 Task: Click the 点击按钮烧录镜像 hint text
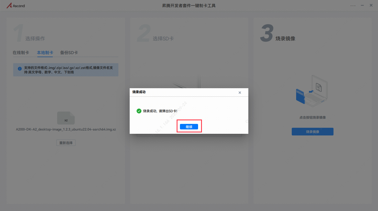(x=312, y=117)
